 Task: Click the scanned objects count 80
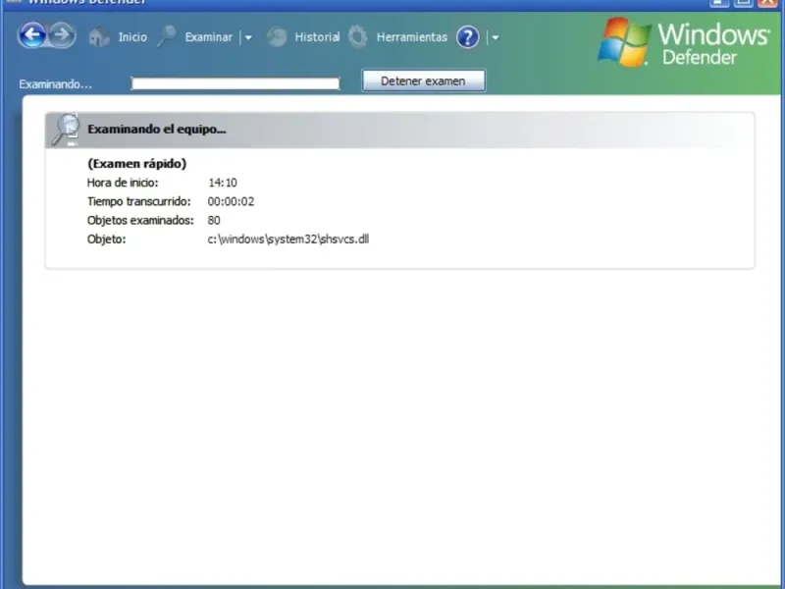pyautogui.click(x=214, y=220)
